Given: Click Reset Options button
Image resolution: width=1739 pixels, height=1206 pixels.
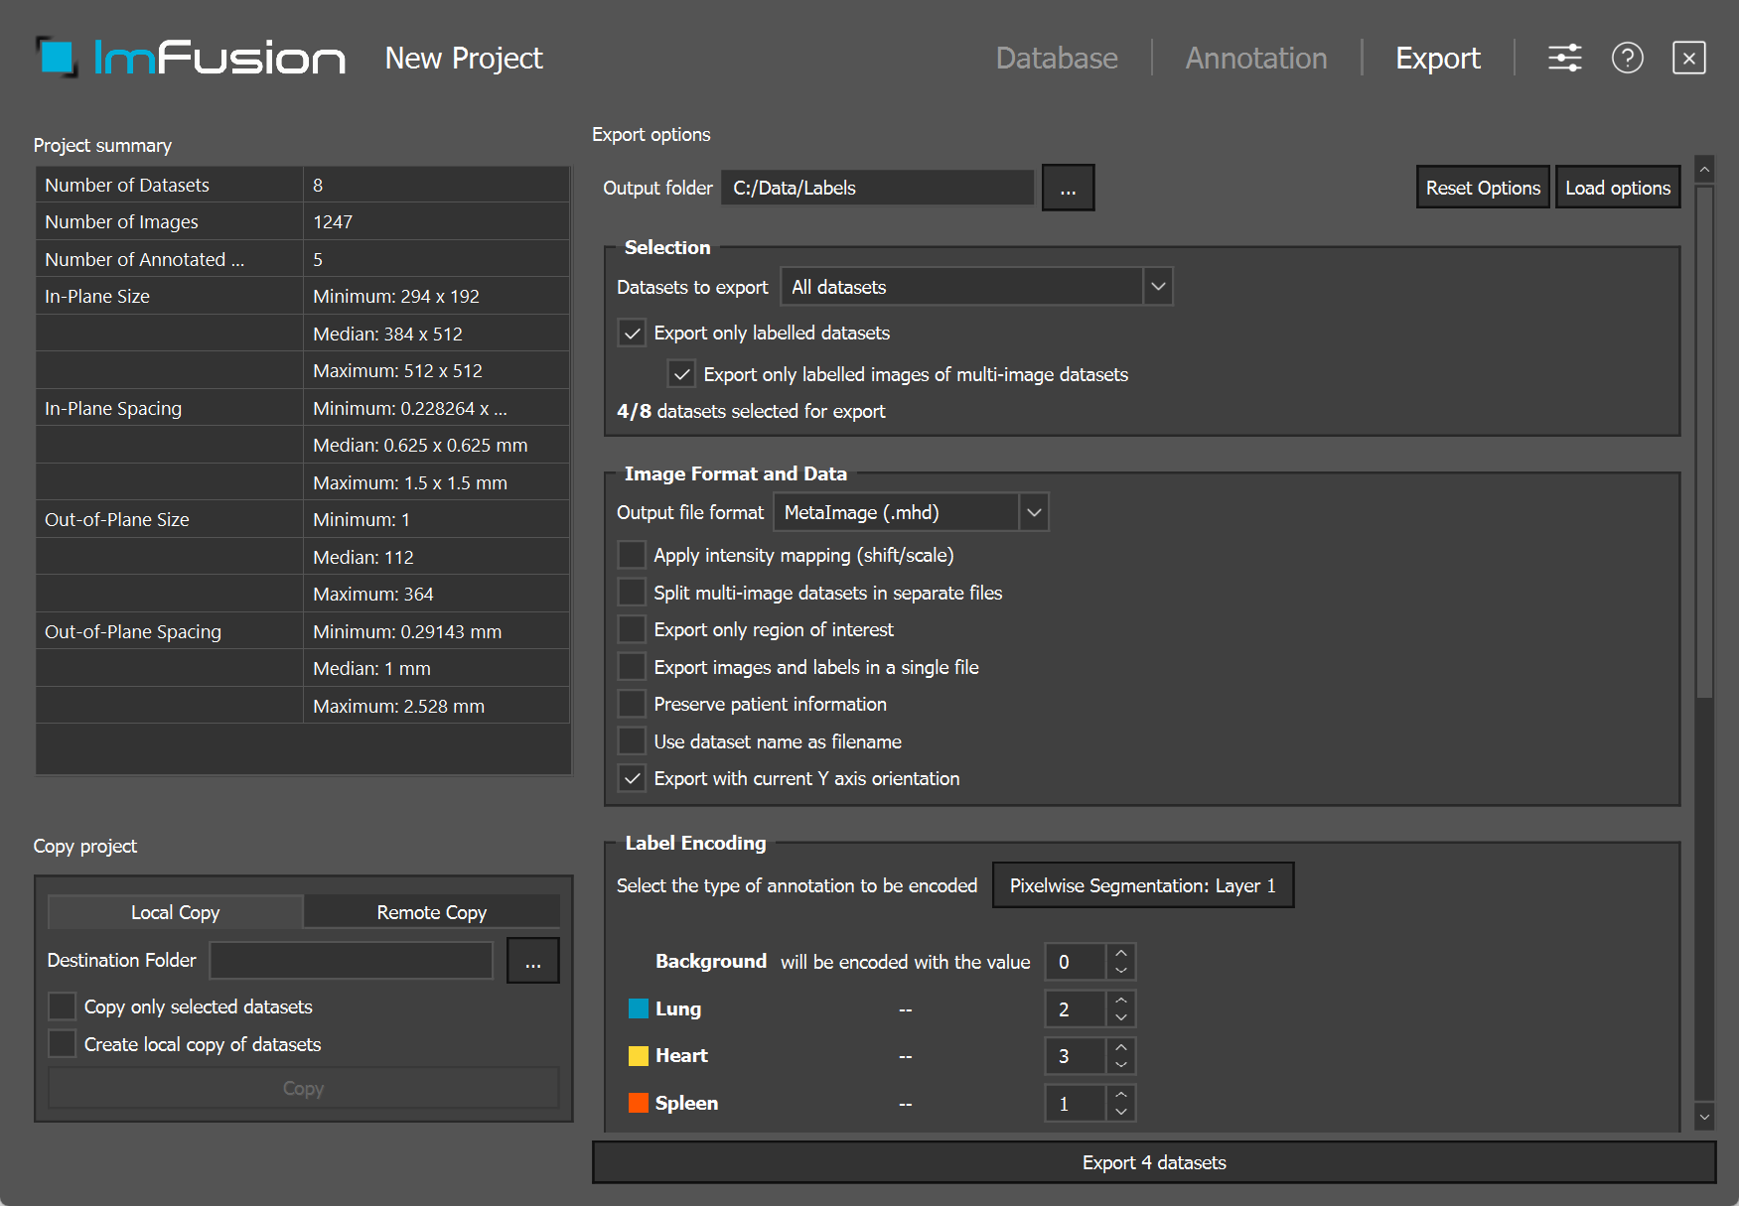Looking at the screenshot, I should click(x=1483, y=188).
